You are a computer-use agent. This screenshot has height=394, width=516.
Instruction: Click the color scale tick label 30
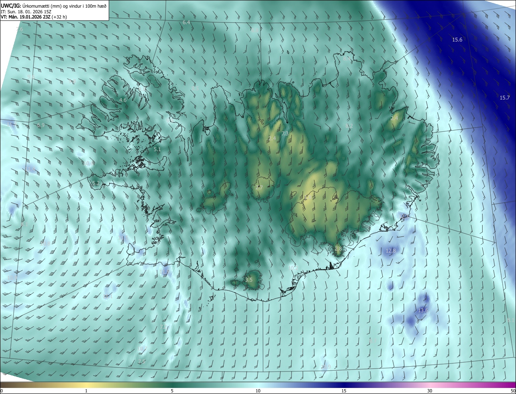430,391
